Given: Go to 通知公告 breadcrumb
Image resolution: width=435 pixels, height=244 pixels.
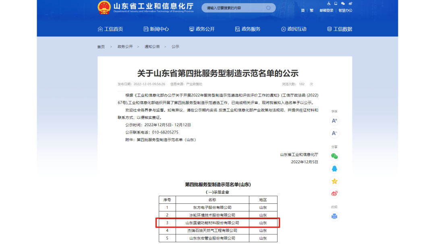Looking at the screenshot, I should (152, 47).
